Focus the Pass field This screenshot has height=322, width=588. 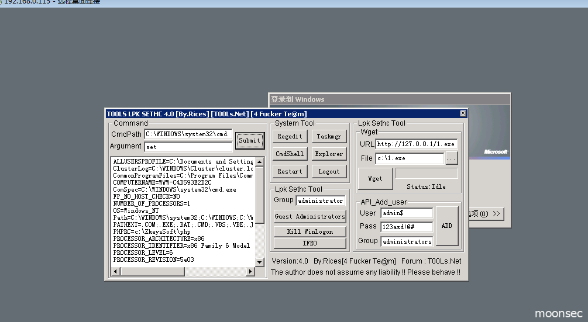[407, 227]
